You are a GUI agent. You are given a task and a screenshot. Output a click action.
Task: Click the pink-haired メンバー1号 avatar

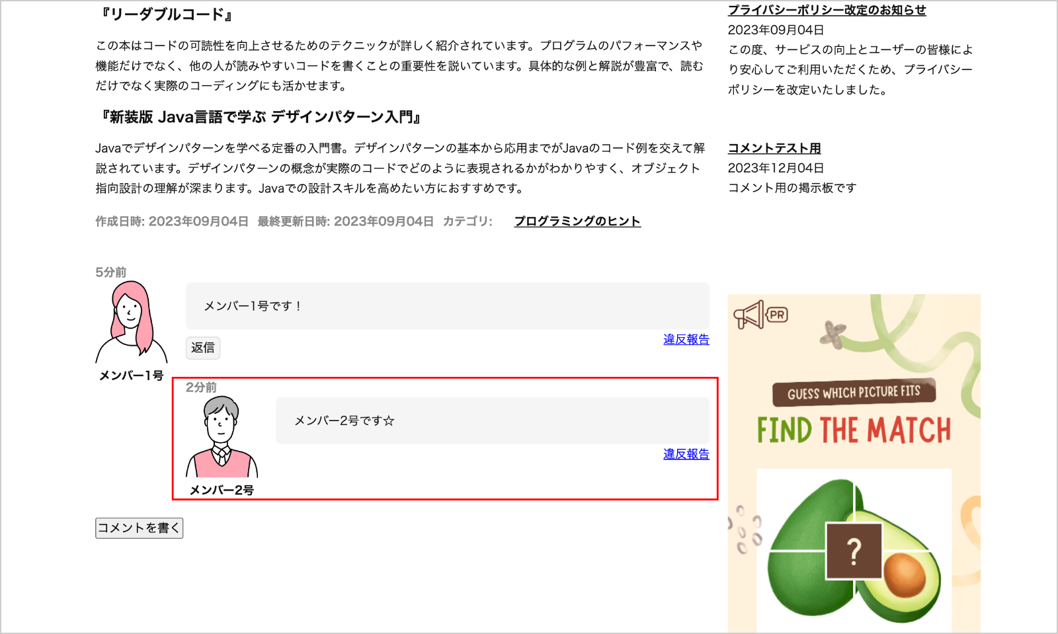pos(132,323)
